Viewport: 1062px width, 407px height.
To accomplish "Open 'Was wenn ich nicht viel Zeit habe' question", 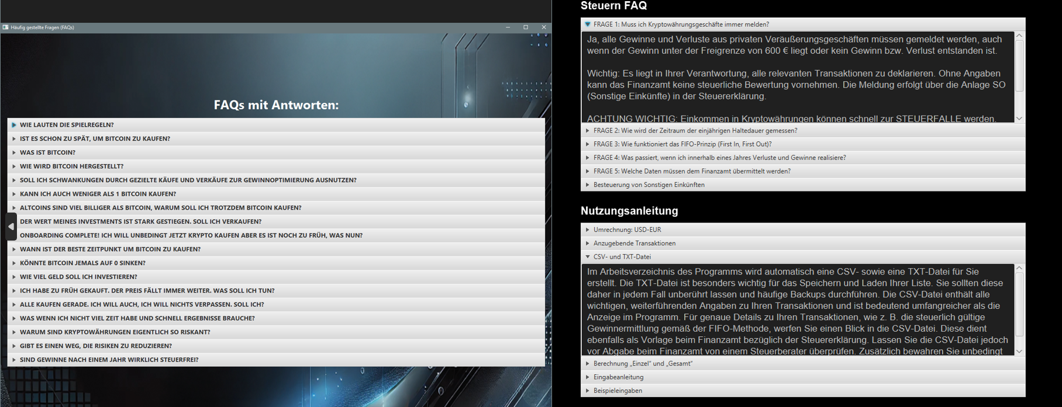I will pos(276,318).
